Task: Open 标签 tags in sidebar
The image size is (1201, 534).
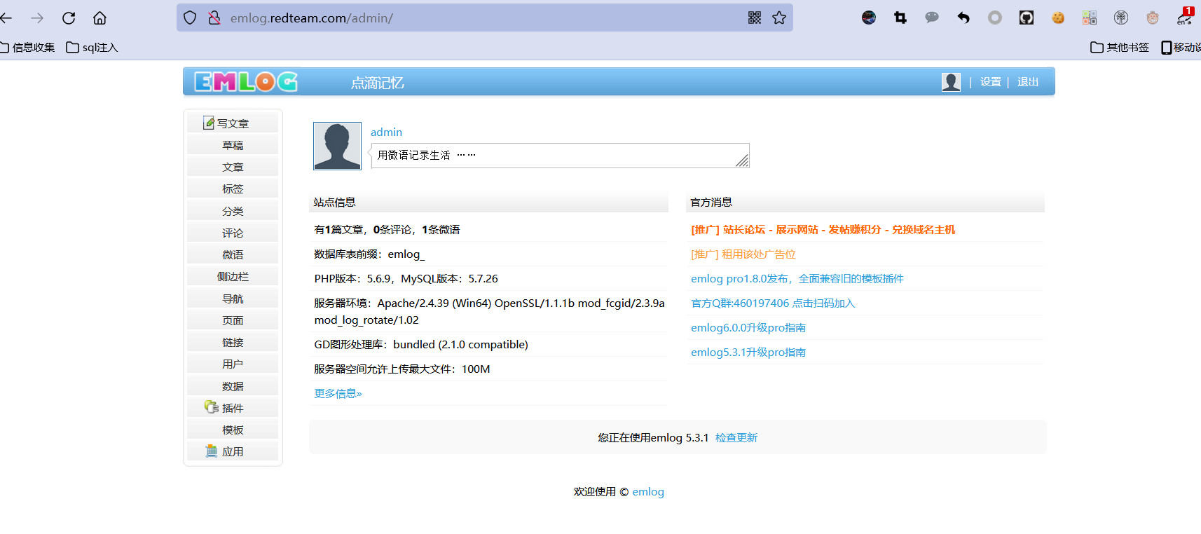Action: [x=233, y=189]
